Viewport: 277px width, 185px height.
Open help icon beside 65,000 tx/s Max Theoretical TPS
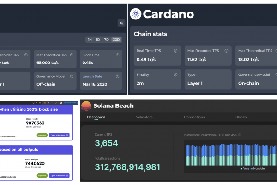(72, 55)
